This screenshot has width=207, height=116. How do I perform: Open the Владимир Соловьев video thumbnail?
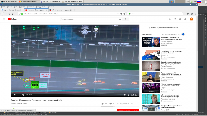point(151,42)
